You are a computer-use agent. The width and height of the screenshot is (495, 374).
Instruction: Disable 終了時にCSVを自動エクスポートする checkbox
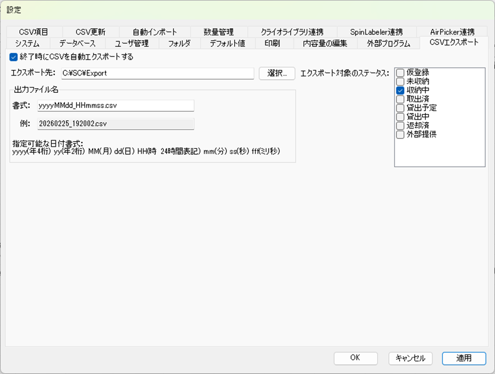pyautogui.click(x=14, y=57)
